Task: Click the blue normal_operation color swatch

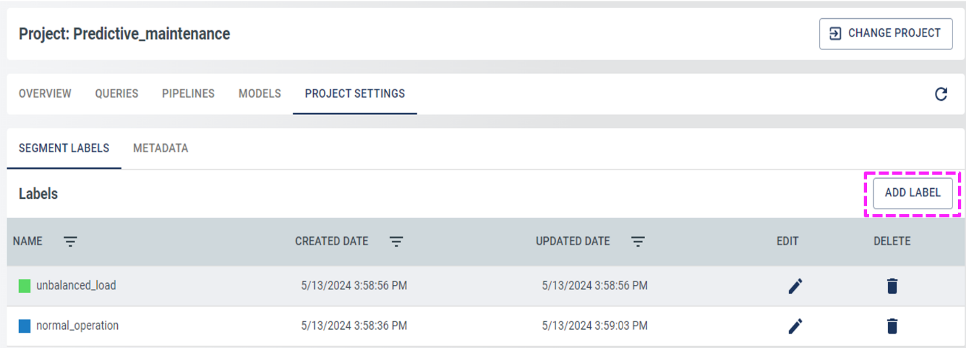Action: pyautogui.click(x=25, y=326)
